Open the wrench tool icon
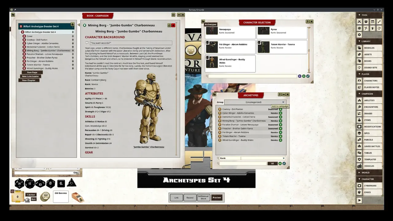Image resolution: width=393 pixels, height=221 pixels. (x=379, y=21)
